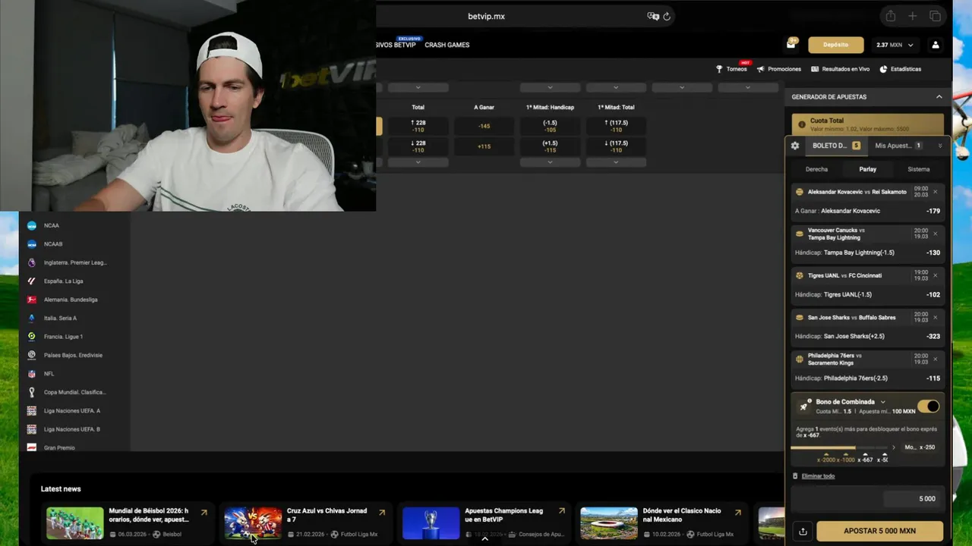Open the Boleto de apuestas tab
Viewport: 972px width, 546px height.
tap(836, 146)
